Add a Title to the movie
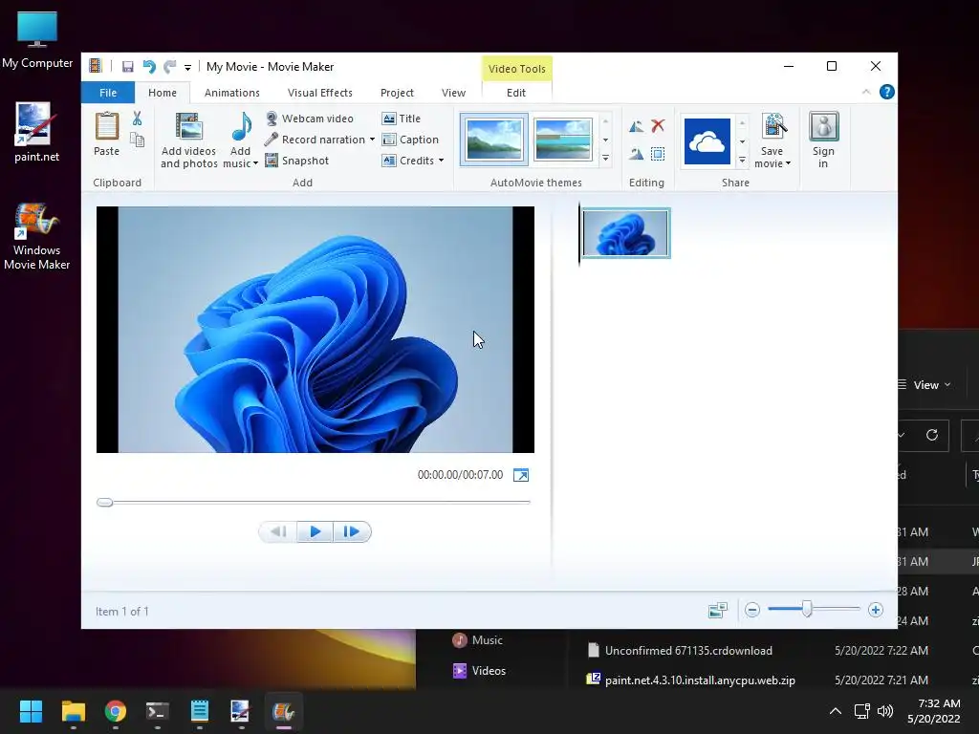This screenshot has width=979, height=734. tap(401, 119)
